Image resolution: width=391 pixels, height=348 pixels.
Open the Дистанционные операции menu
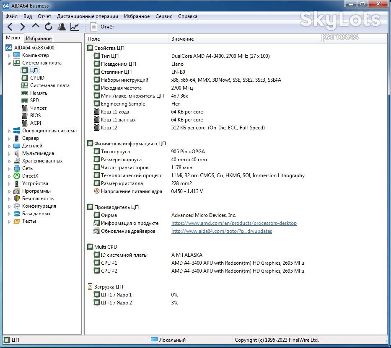88,16
